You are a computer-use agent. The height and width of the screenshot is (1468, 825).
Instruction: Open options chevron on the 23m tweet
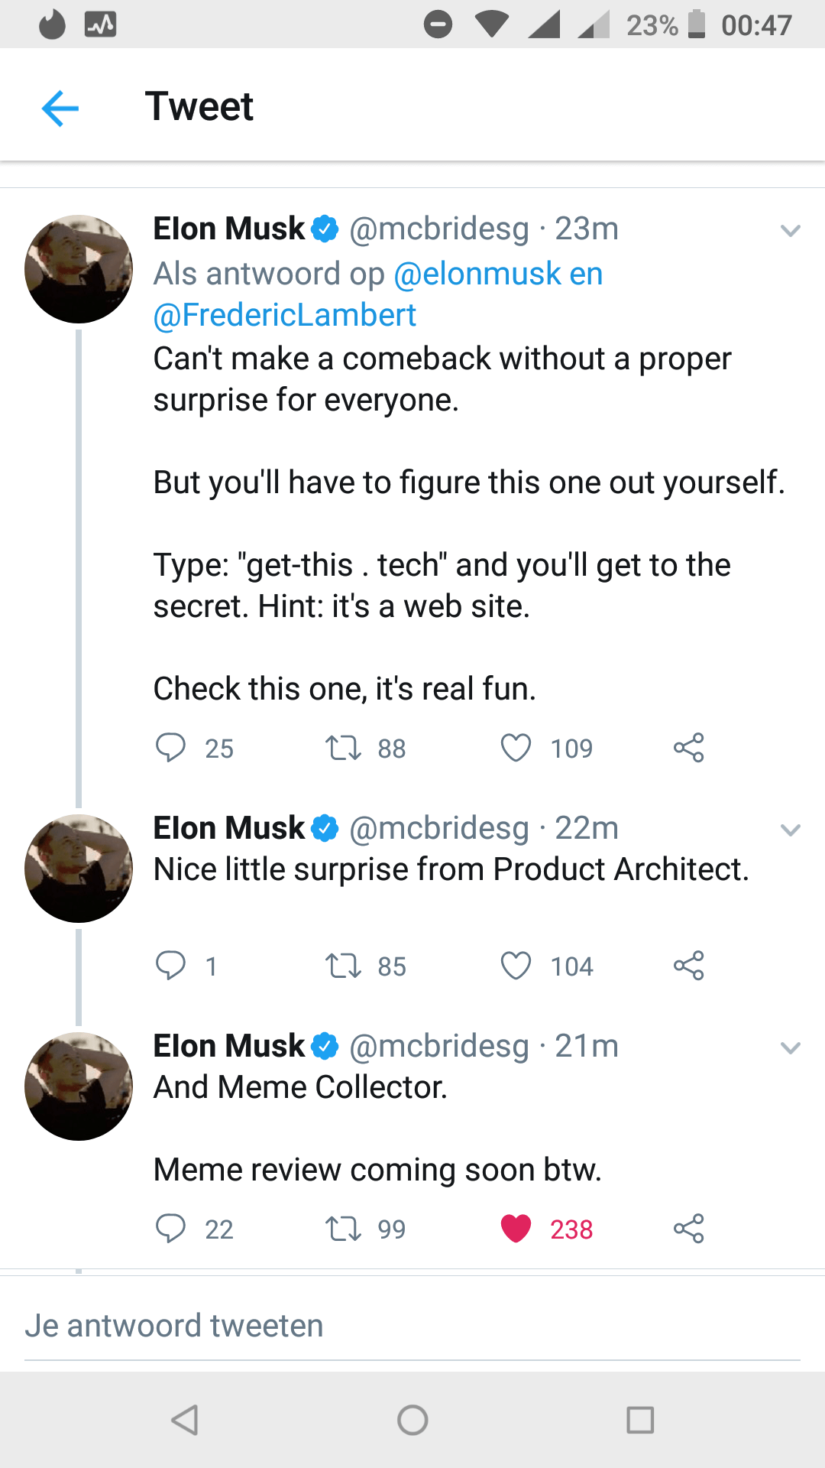pyautogui.click(x=791, y=230)
